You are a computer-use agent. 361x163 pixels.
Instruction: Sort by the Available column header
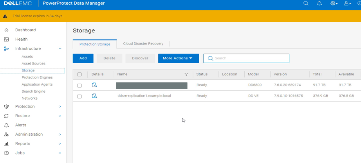346,74
